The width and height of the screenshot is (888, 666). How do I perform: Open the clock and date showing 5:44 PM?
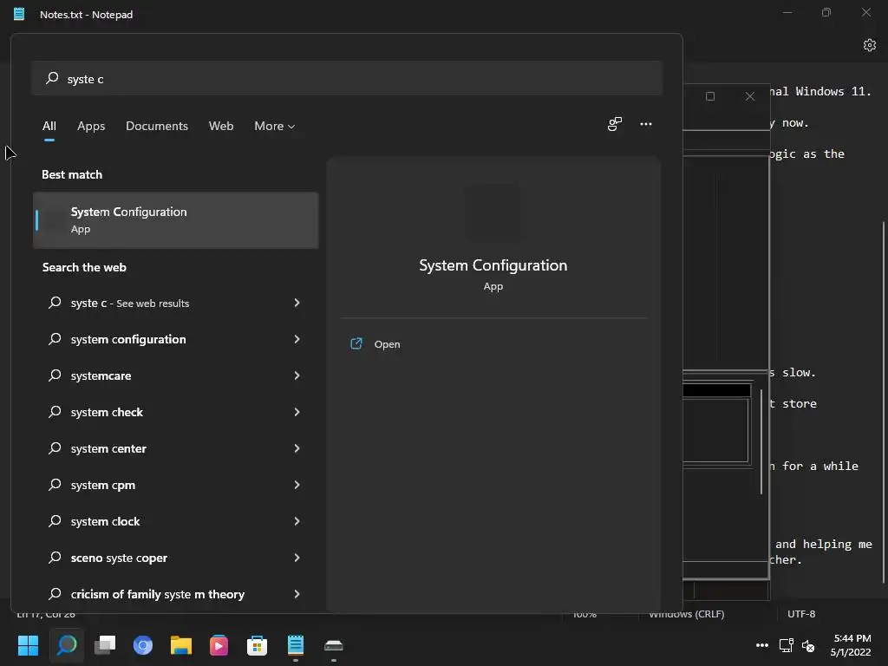pyautogui.click(x=852, y=645)
